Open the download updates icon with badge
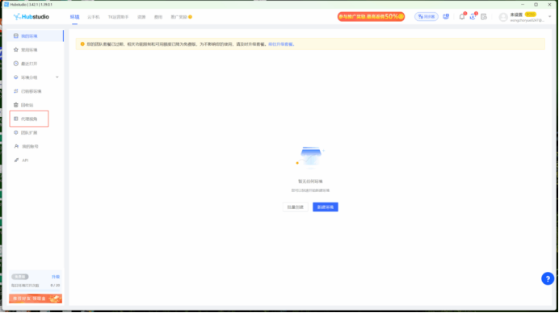Viewport: 559px width, 313px height. 473,17
